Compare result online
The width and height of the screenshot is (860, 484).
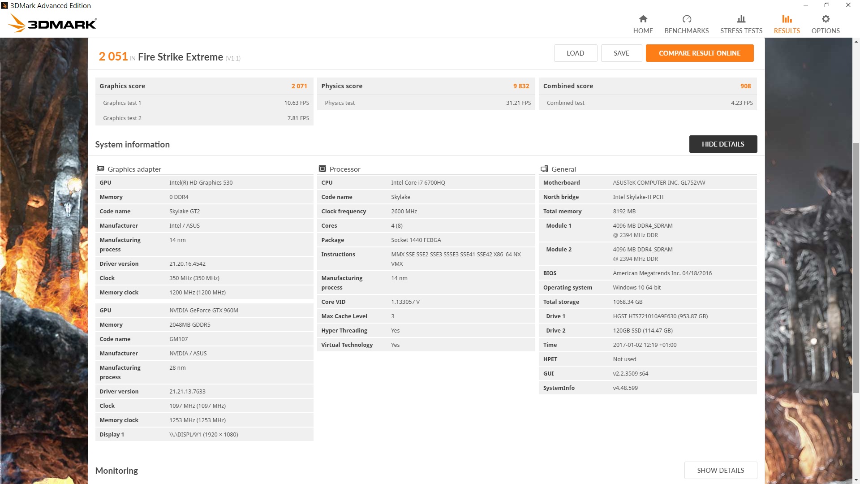(700, 53)
